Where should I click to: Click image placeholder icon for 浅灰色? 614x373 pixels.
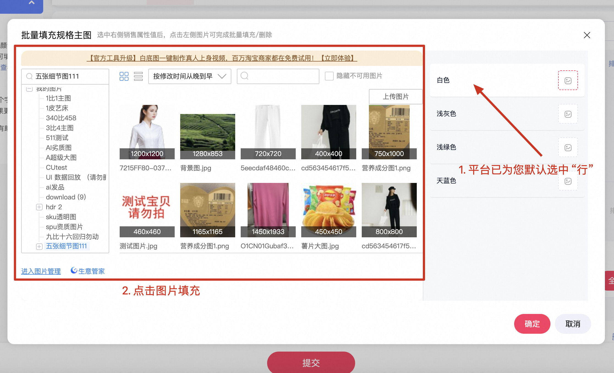568,114
